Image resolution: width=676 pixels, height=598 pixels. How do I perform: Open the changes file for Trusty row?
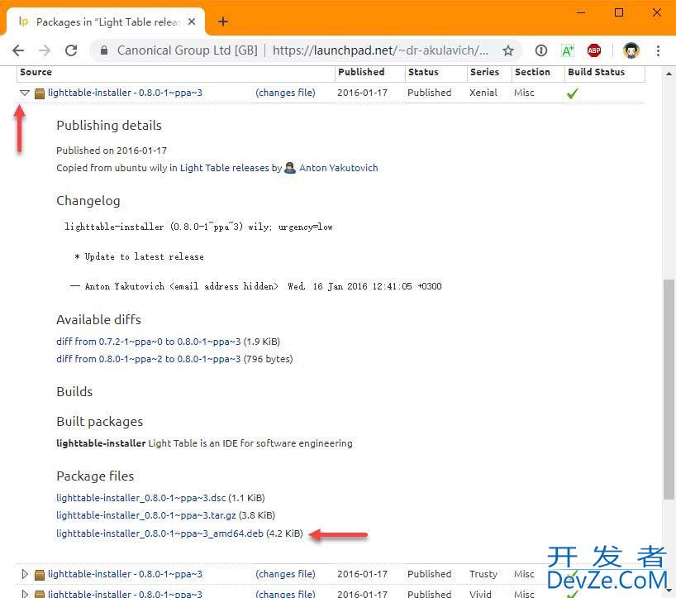[x=285, y=574]
